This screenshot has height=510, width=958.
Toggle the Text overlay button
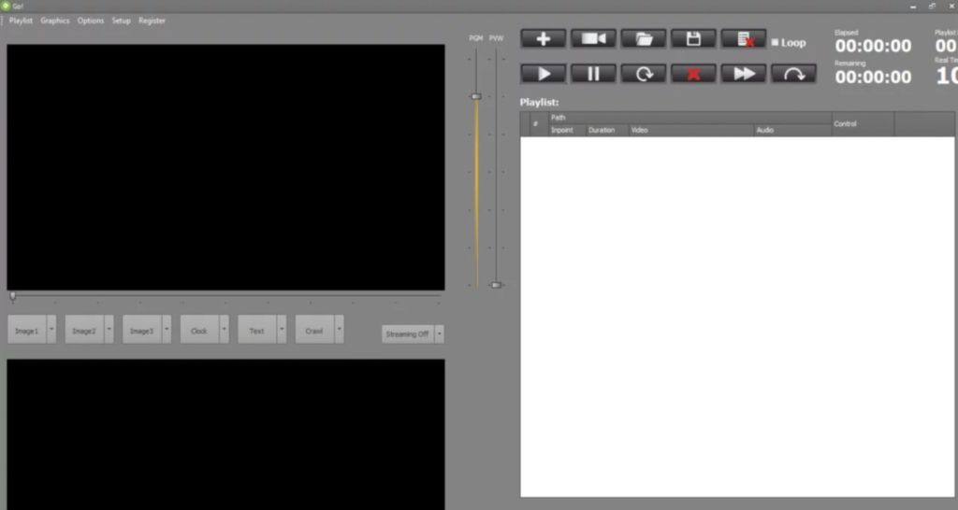tap(256, 330)
